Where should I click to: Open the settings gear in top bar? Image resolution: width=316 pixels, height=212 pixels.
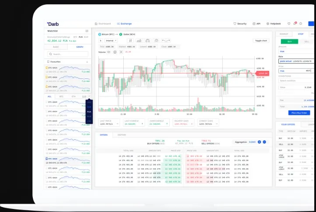[301, 24]
